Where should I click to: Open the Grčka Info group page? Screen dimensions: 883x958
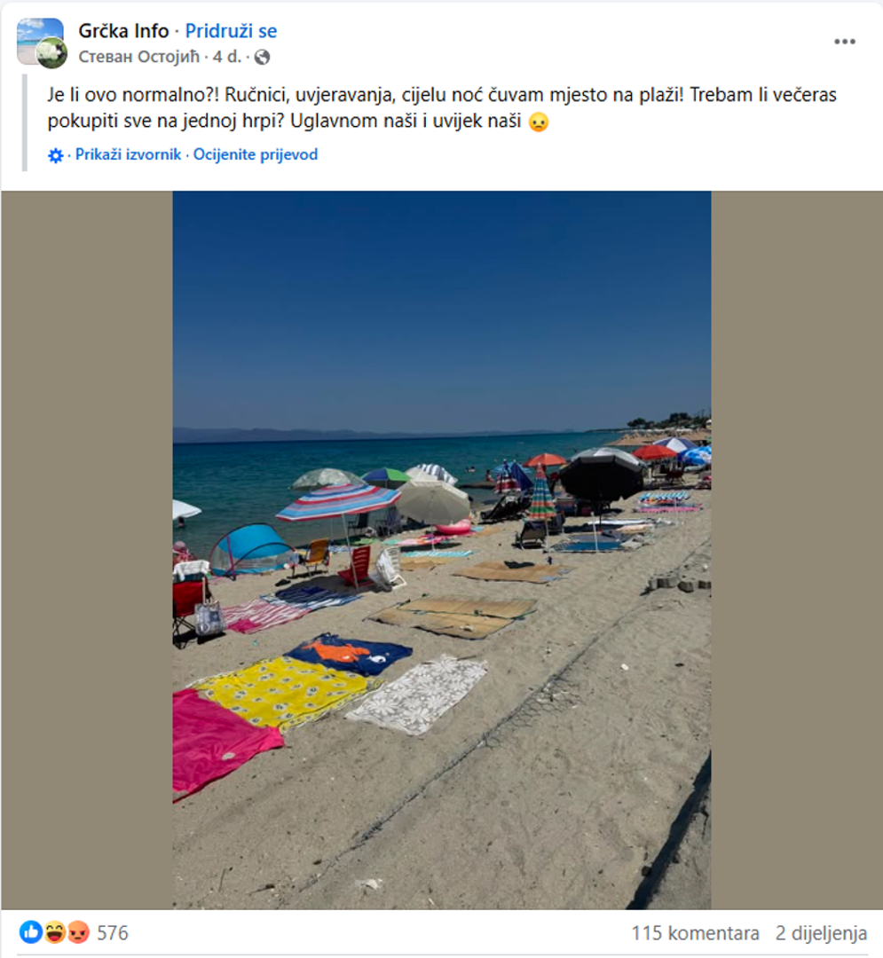123,30
